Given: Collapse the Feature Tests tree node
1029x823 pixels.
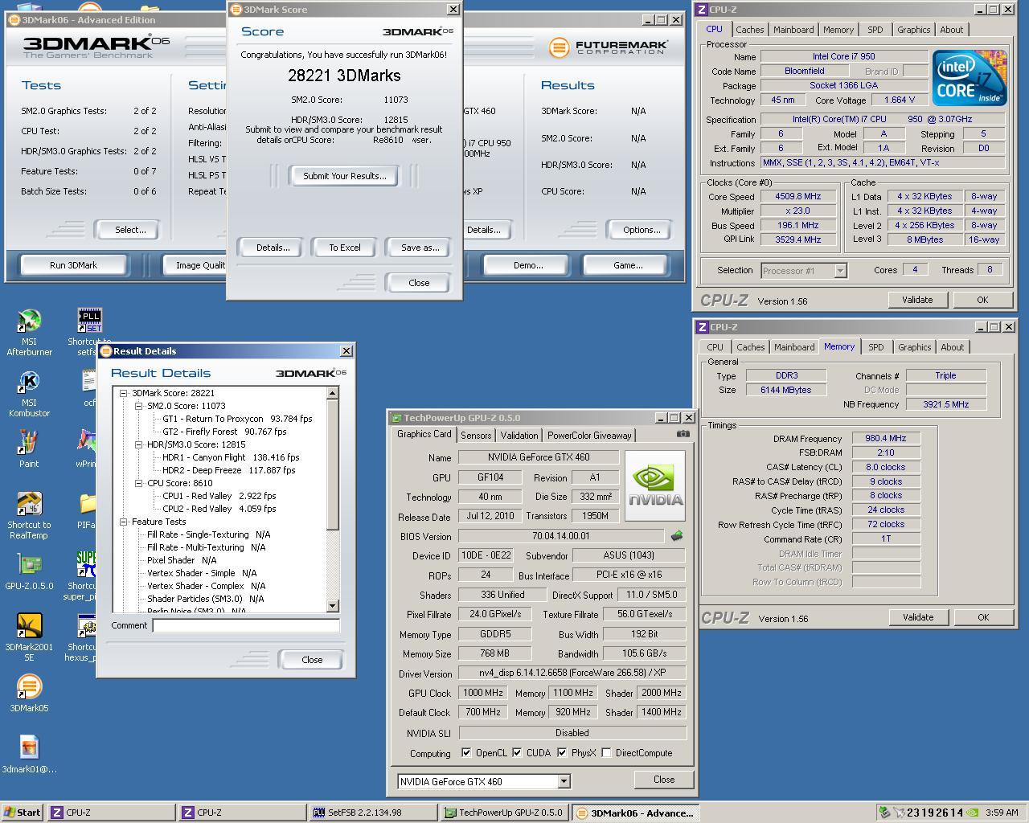Looking at the screenshot, I should 124,522.
